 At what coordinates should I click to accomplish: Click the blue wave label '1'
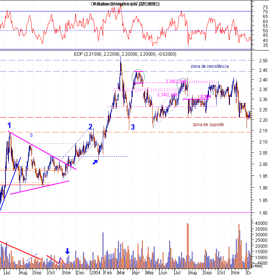9,126
